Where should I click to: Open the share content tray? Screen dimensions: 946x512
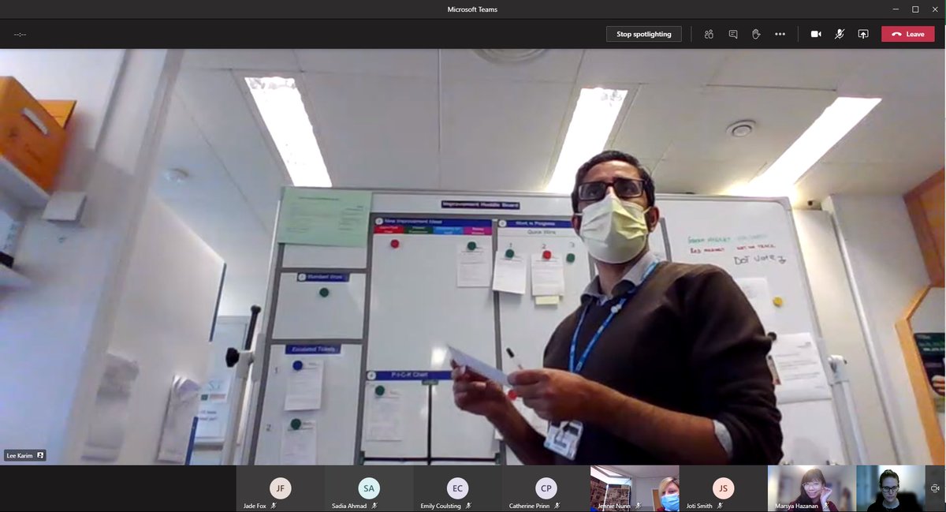(x=863, y=34)
